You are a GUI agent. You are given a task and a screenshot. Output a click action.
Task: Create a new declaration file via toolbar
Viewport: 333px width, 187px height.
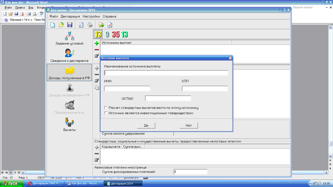pyautogui.click(x=53, y=25)
